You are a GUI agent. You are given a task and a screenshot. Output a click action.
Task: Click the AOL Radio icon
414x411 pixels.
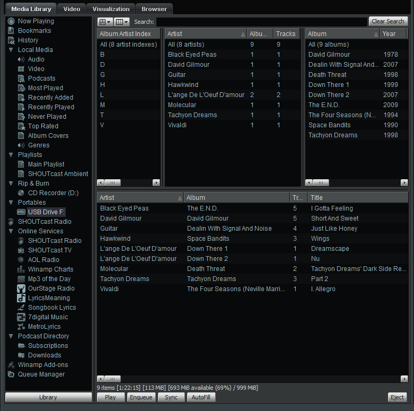[x=21, y=260]
